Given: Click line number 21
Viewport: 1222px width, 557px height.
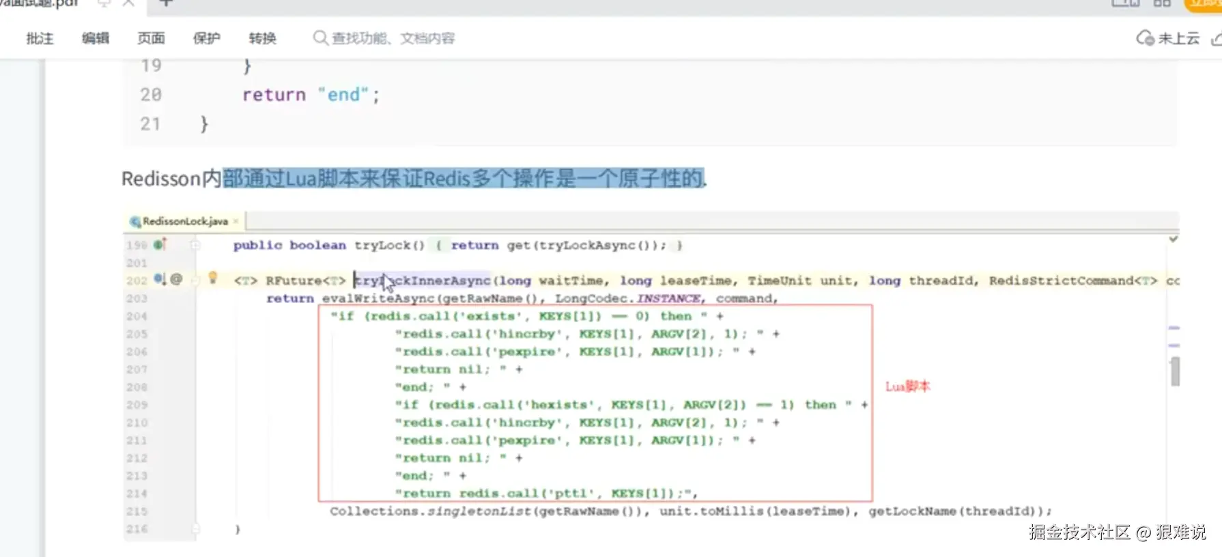Looking at the screenshot, I should (150, 124).
